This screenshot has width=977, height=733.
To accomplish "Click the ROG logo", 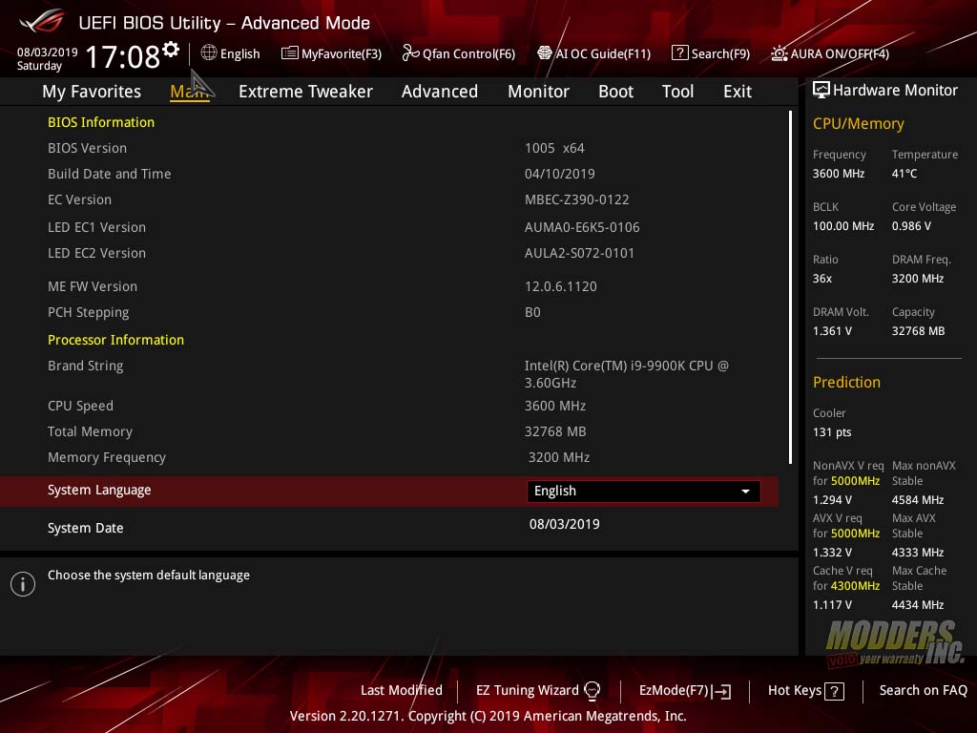I will tap(42, 21).
